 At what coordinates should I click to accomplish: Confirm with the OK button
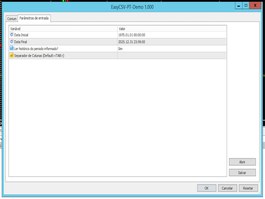click(x=207, y=188)
